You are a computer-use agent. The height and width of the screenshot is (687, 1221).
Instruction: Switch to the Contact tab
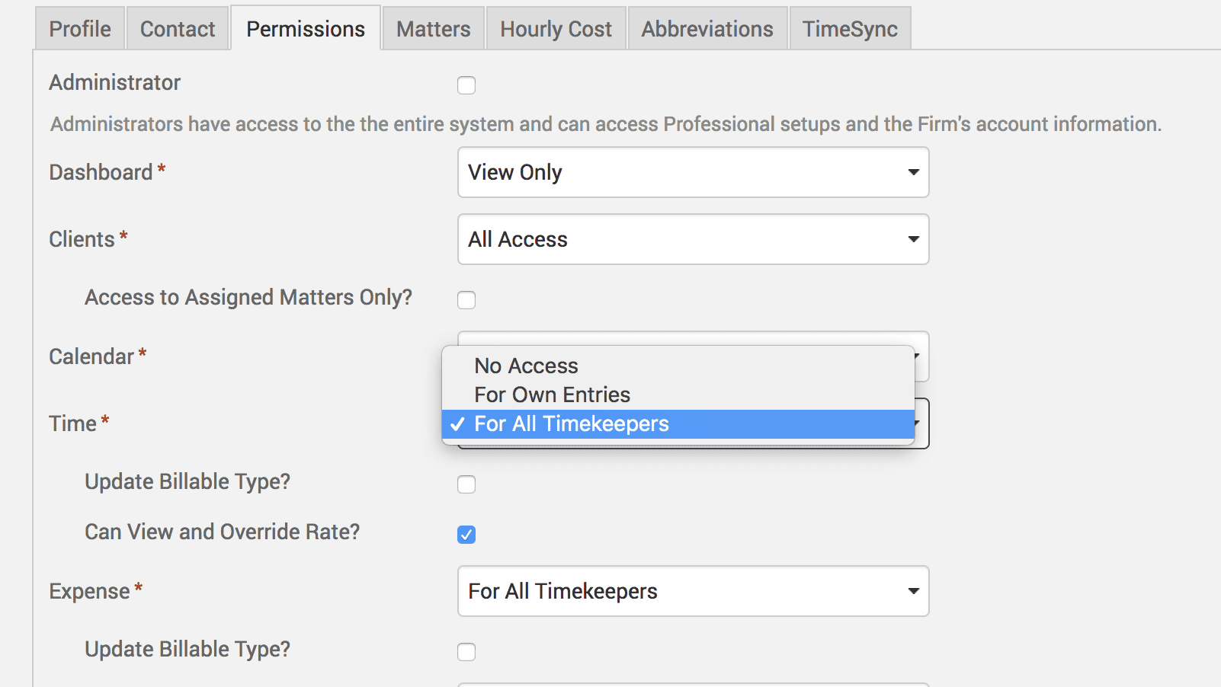coord(178,29)
